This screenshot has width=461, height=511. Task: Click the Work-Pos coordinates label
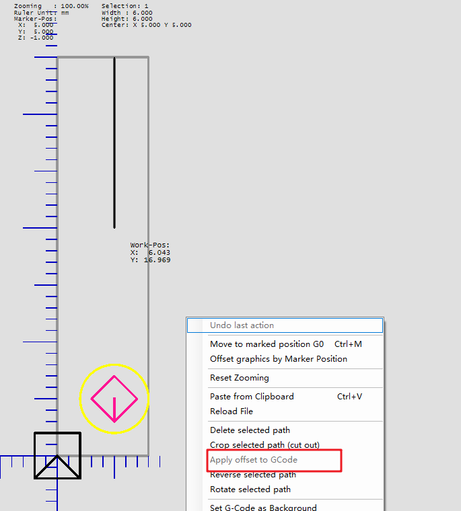[x=150, y=252]
